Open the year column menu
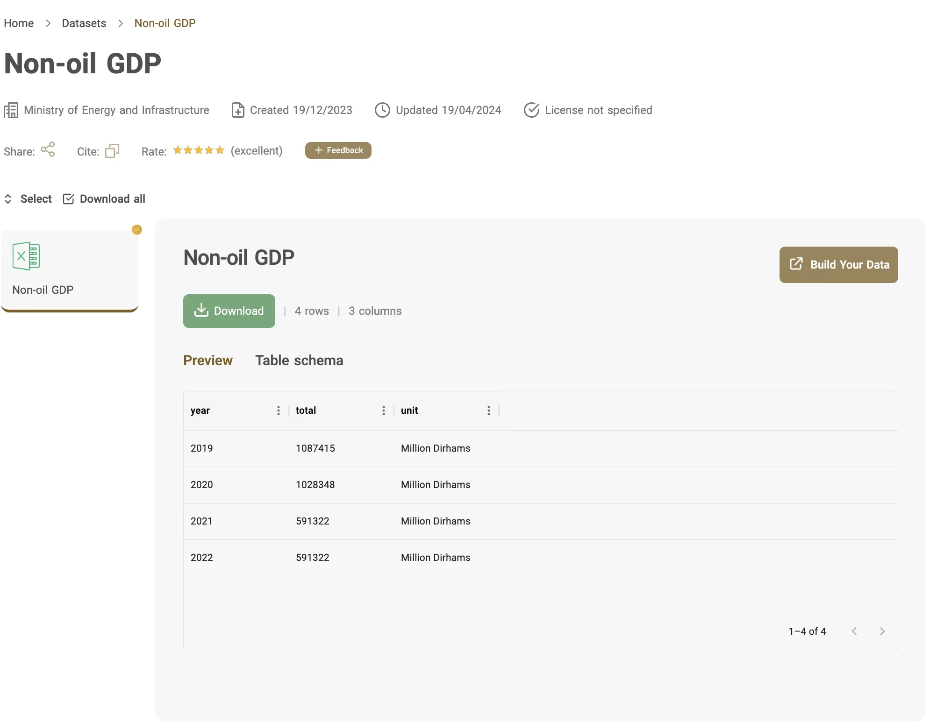 pos(279,411)
